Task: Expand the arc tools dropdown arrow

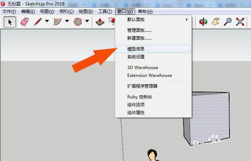Action: coord(67,21)
